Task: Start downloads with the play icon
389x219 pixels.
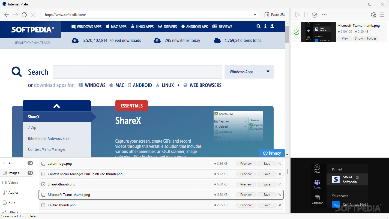Action: 297,15
